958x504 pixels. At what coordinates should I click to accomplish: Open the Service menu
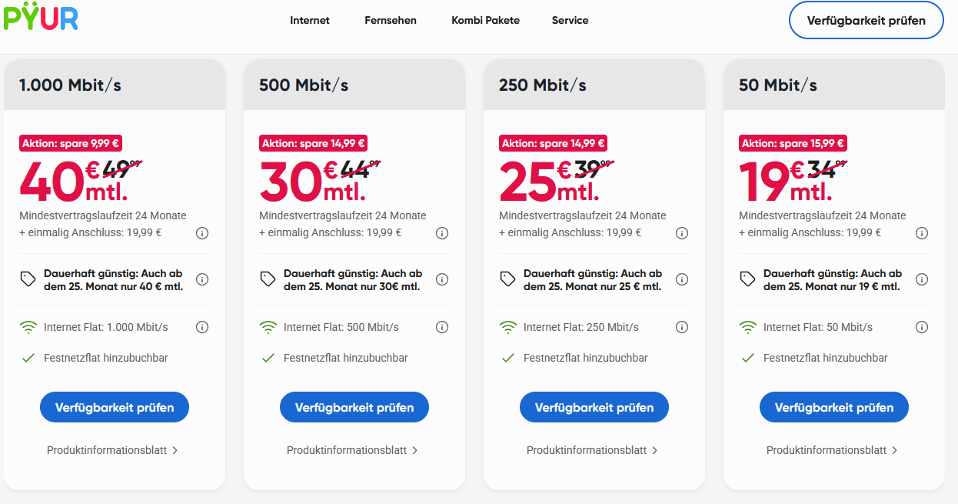point(570,21)
